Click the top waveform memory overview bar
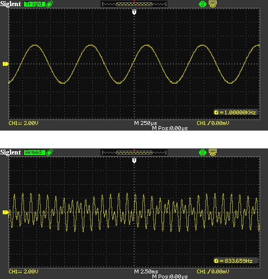The image size is (268, 279). click(x=134, y=4)
